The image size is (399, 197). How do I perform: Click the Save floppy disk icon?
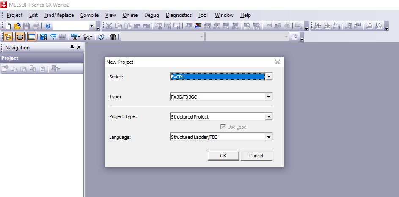27,26
